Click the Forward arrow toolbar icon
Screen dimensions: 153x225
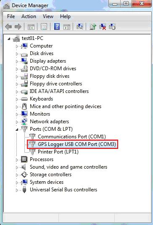click(x=18, y=26)
